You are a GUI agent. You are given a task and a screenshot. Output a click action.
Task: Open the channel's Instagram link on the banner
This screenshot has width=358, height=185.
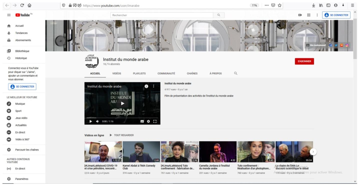[x=347, y=45]
